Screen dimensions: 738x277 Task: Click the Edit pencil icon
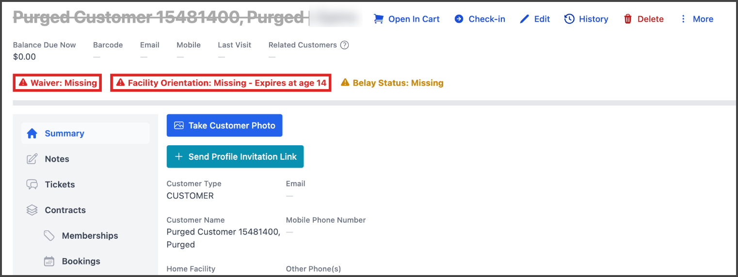click(x=524, y=19)
